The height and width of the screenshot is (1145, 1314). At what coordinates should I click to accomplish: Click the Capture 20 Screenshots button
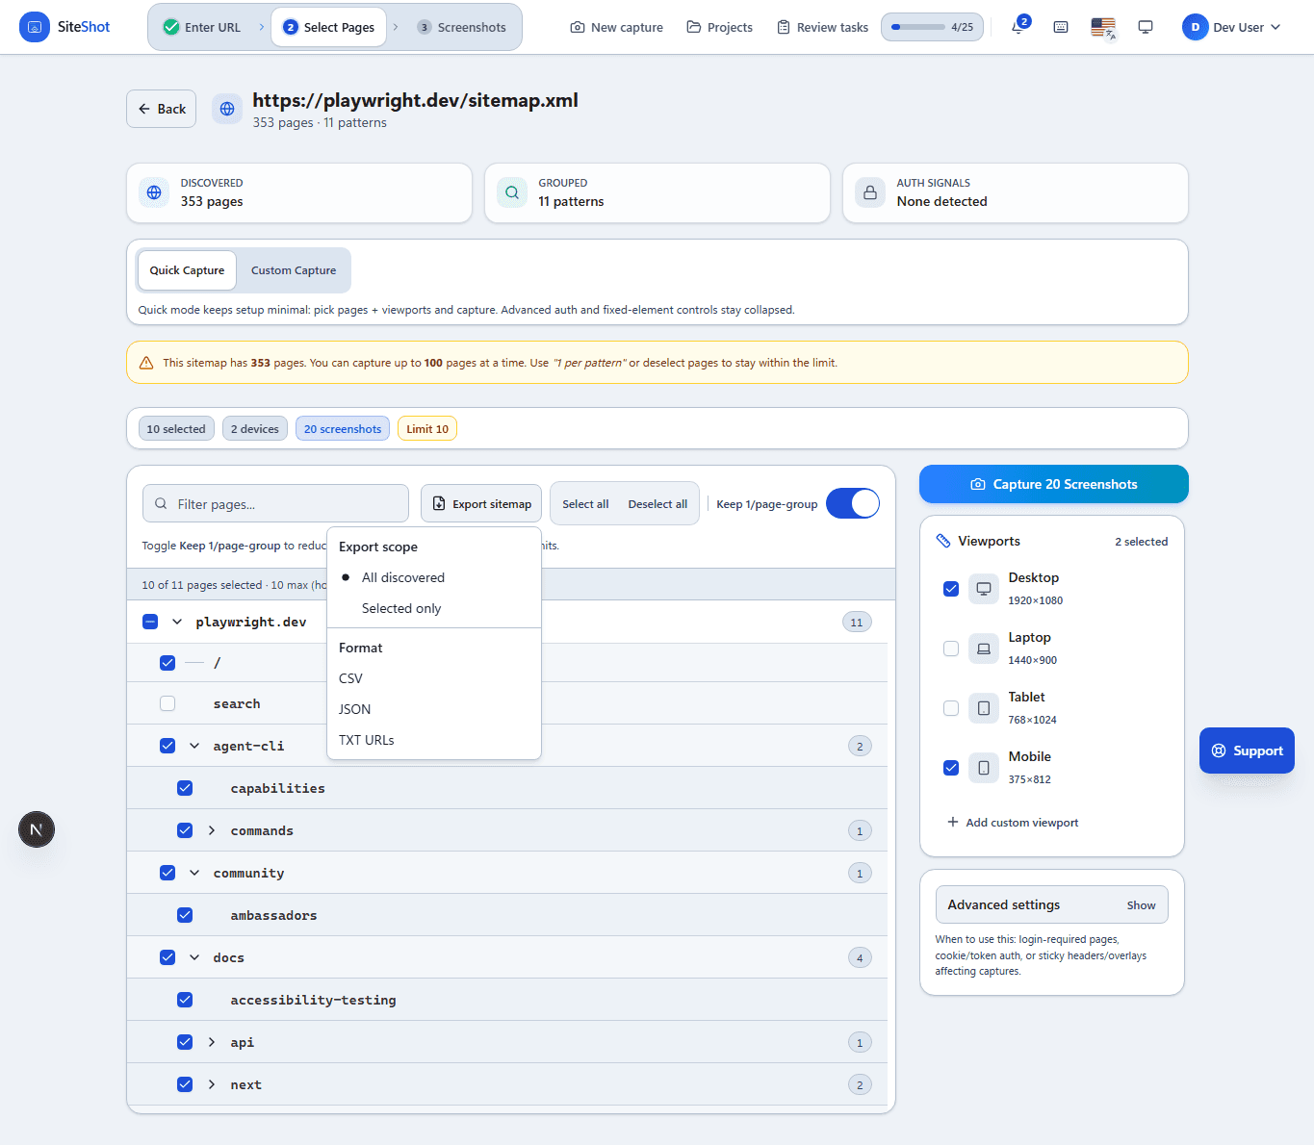pyautogui.click(x=1054, y=484)
